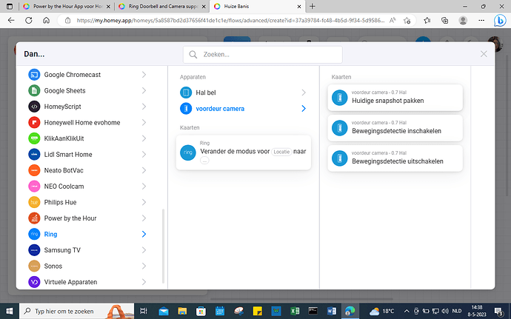Expand voordeur camera chevron
Viewport: 511px width, 319px height.
point(304,109)
